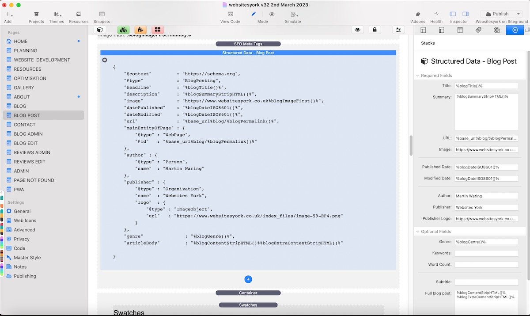
Task: Select the Structured Data - Blog Post header bar
Action: click(x=248, y=53)
